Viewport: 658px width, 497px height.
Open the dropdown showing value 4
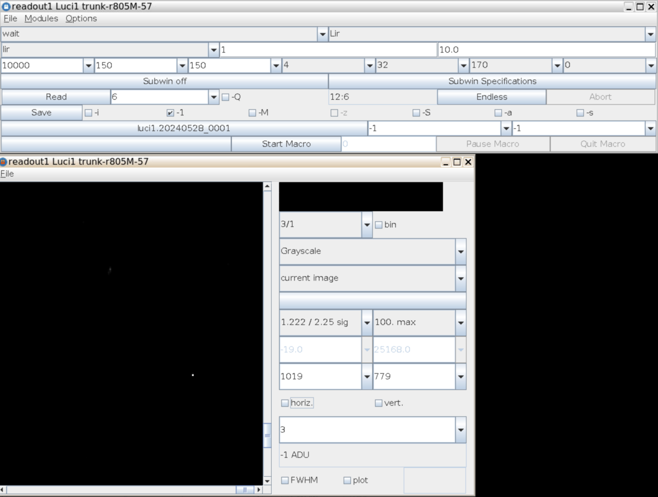coord(369,65)
